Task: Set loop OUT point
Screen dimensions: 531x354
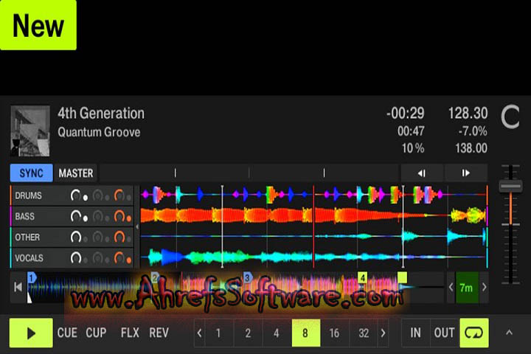Action: (x=444, y=333)
